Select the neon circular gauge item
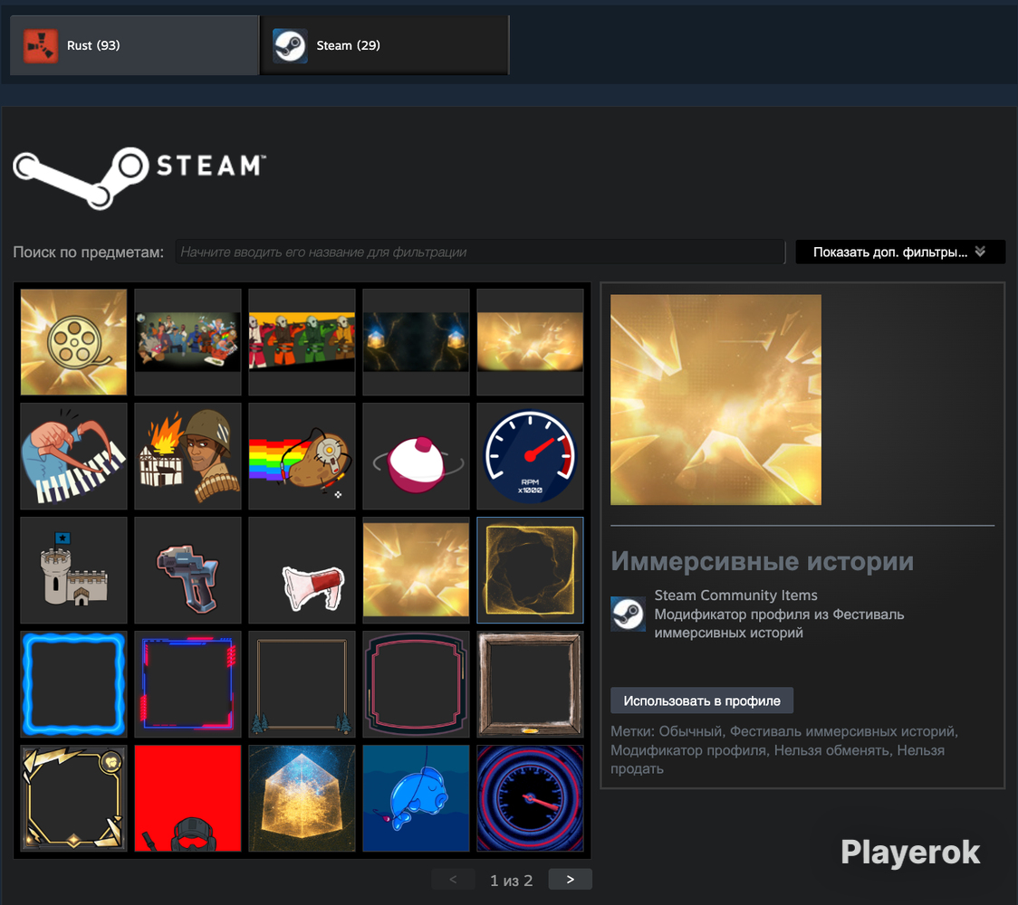This screenshot has width=1018, height=905. click(x=530, y=798)
